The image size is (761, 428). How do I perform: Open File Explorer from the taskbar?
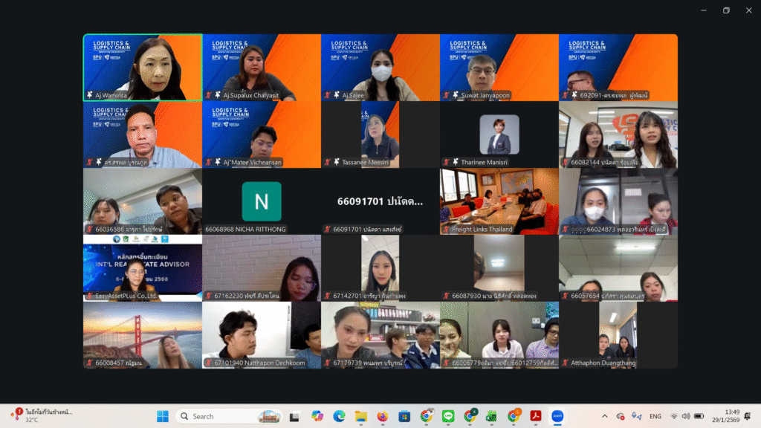point(360,416)
